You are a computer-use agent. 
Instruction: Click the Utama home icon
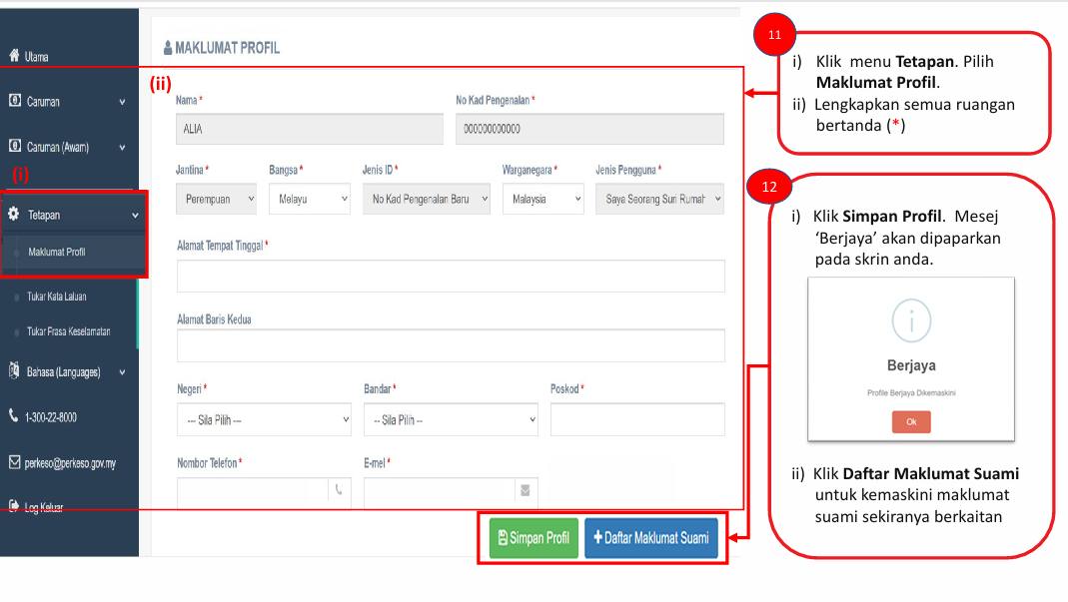tap(14, 57)
